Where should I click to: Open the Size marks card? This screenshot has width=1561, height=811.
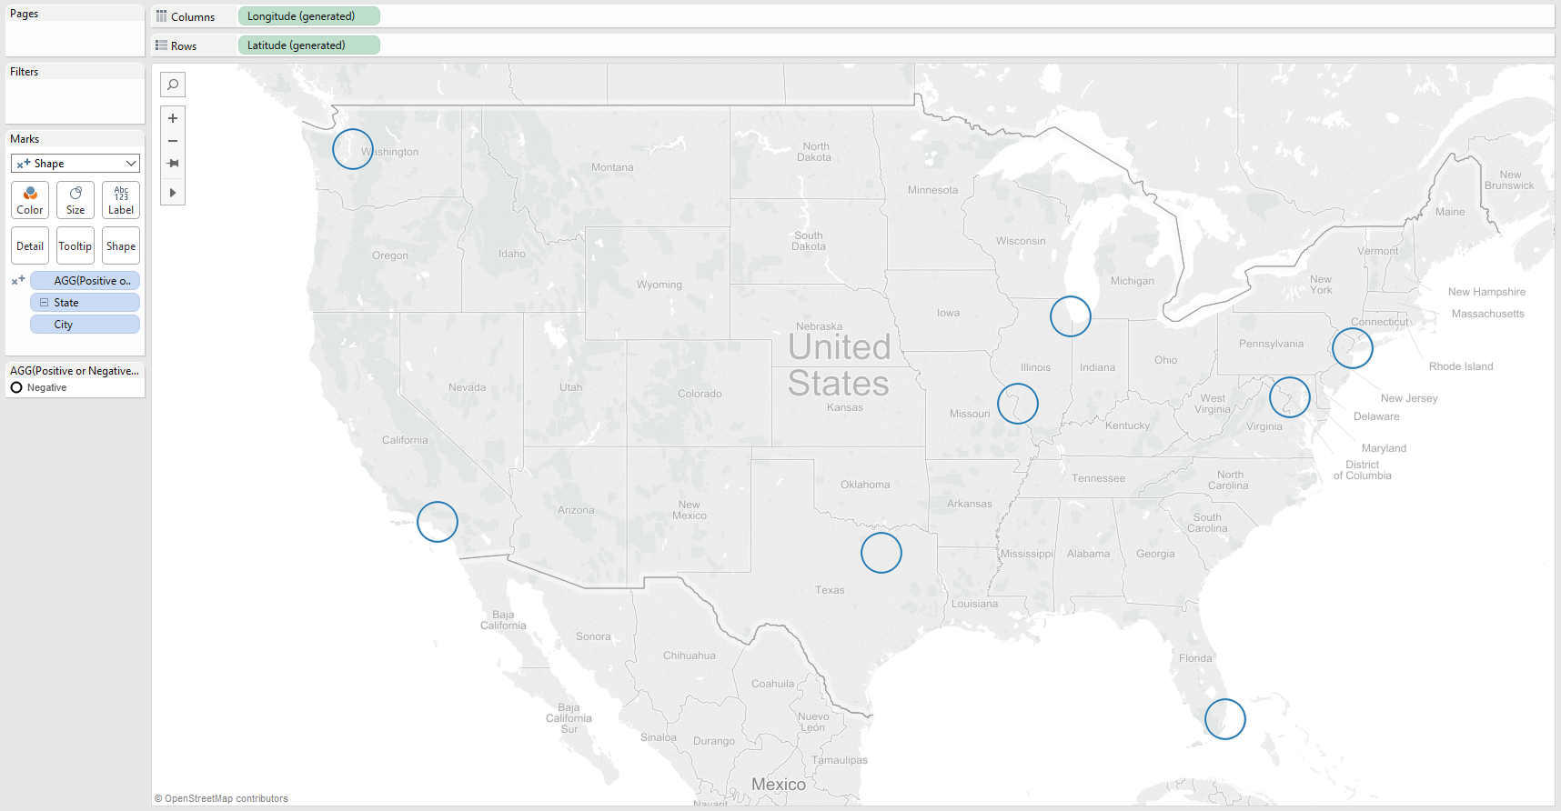76,200
